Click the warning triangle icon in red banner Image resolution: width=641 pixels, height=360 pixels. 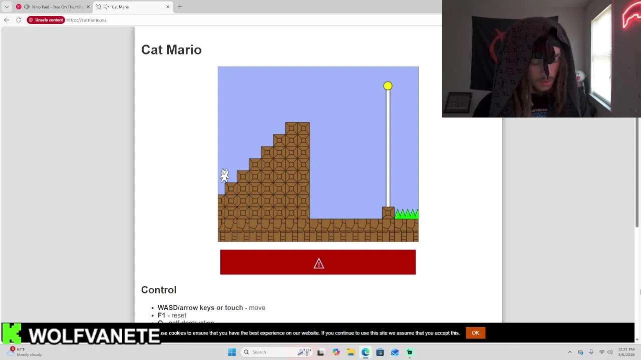(319, 263)
